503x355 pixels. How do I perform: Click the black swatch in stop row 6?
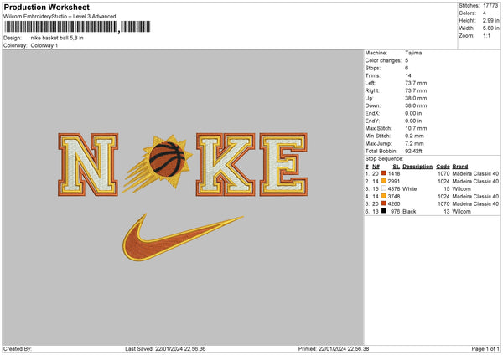tap(384, 211)
